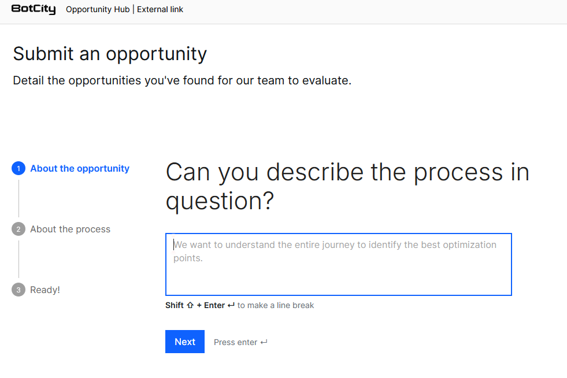Screen dimensions: 567x378
Task: Open the External link in the header
Action: pos(160,9)
